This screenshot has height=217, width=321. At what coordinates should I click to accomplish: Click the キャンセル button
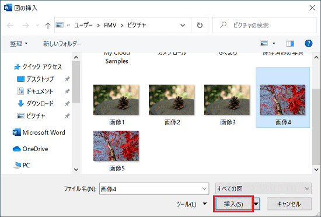289,204
